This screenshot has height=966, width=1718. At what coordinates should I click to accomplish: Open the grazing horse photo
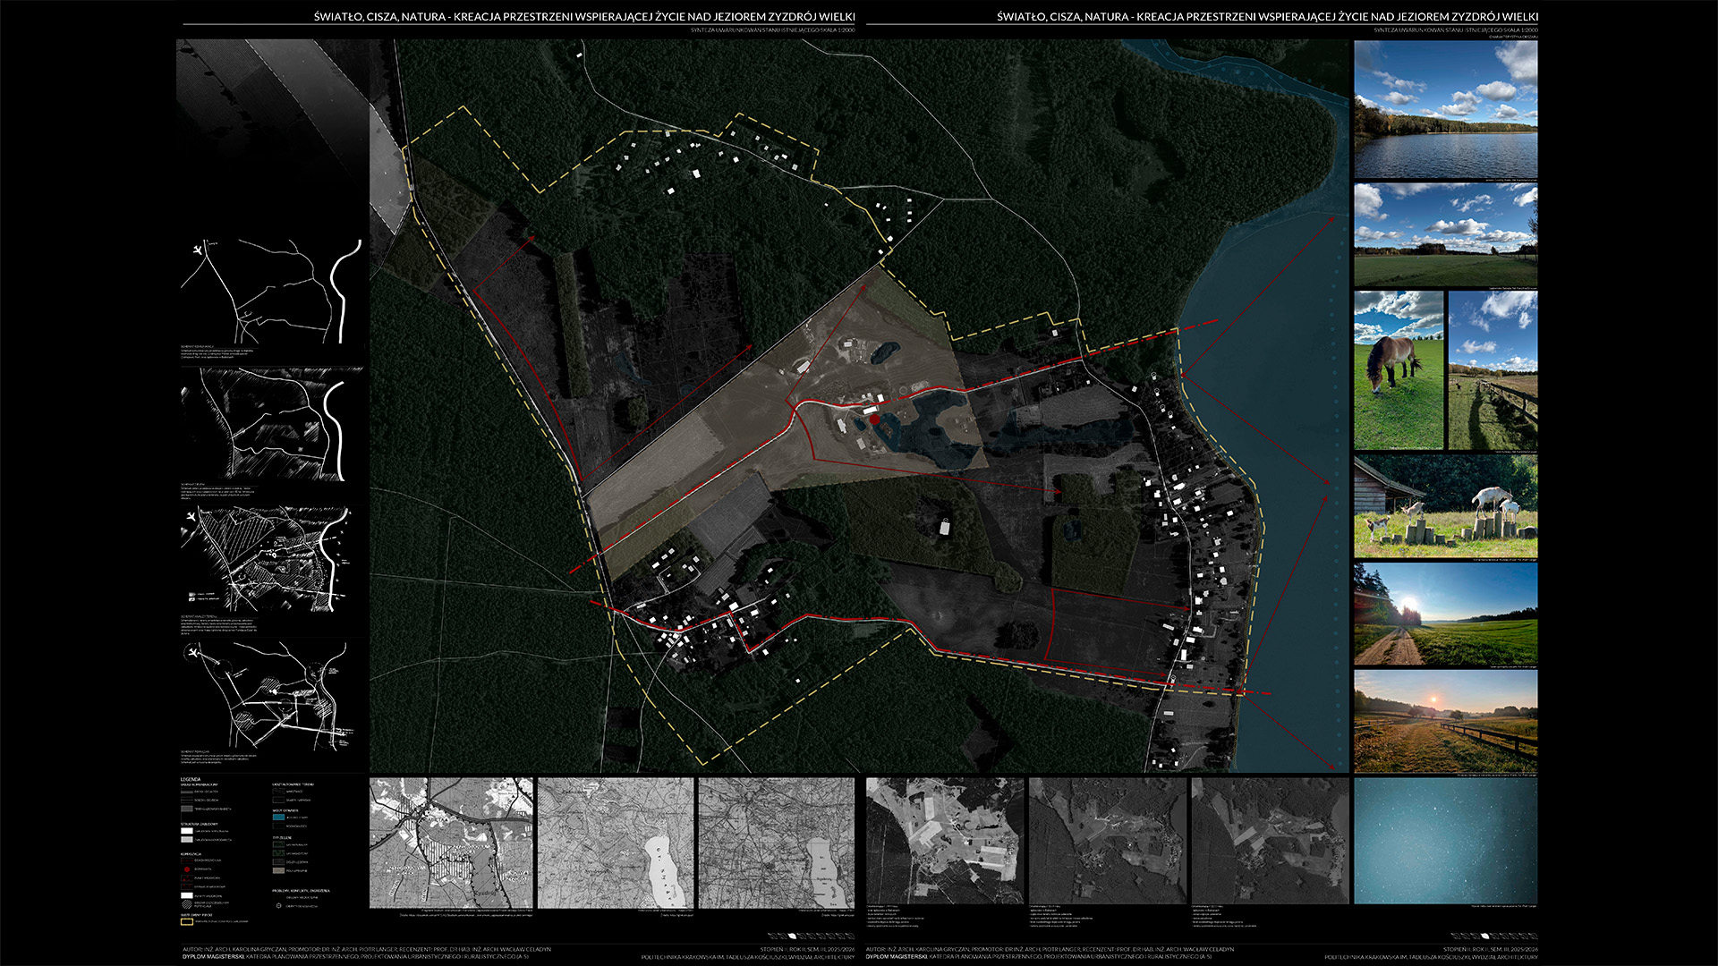(1398, 369)
